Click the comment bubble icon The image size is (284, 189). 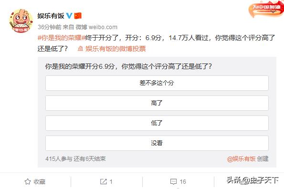point(174,181)
